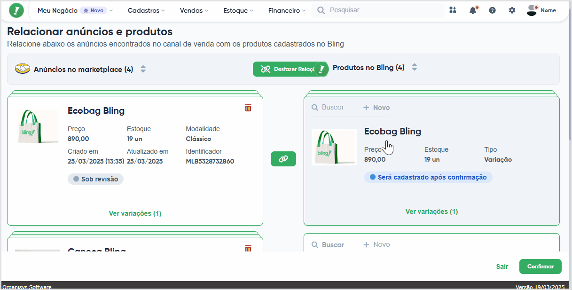Click the Será cadastrado após confirmação badge
The width and height of the screenshot is (572, 290).
(x=428, y=177)
